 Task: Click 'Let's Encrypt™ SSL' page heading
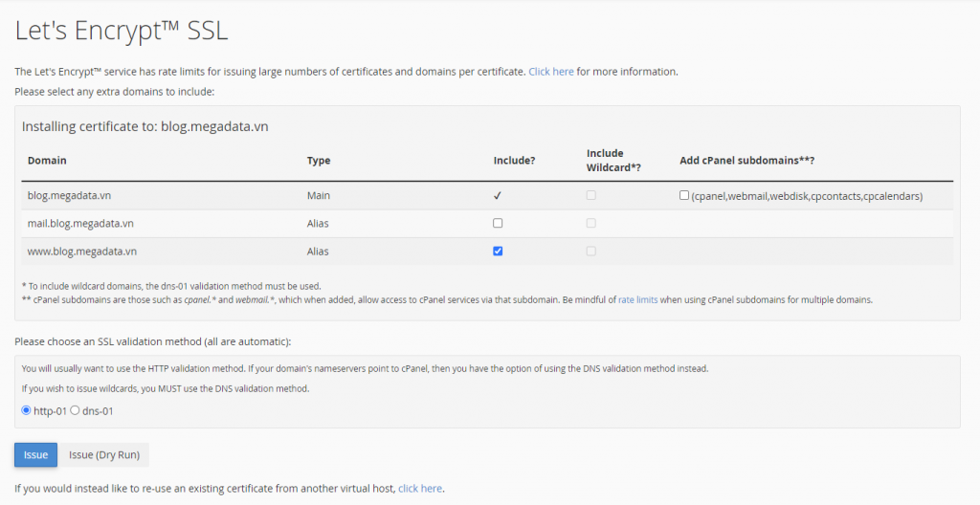pos(122,31)
